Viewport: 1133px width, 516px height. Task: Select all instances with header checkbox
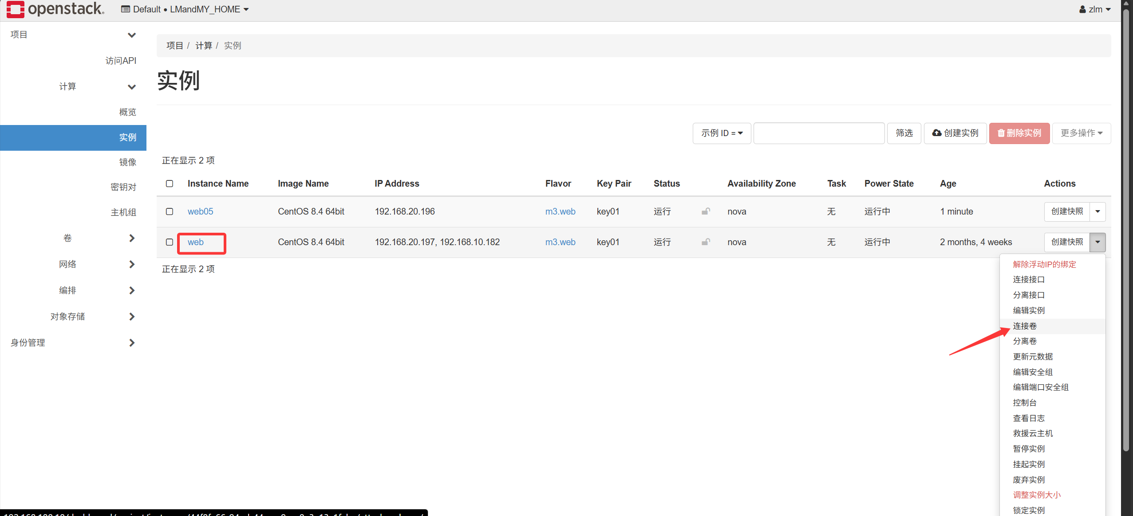pyautogui.click(x=170, y=184)
